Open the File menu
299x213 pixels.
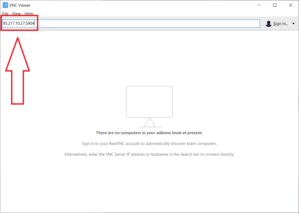coord(5,14)
